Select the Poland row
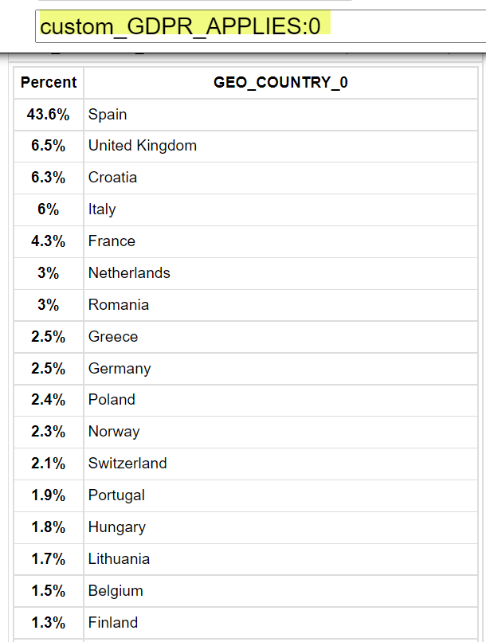 click(x=245, y=401)
